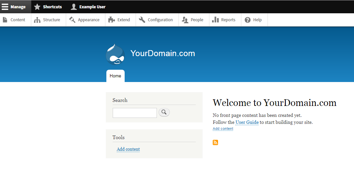Click the small Add content link under welcome text
354x172 pixels.
[x=223, y=129]
